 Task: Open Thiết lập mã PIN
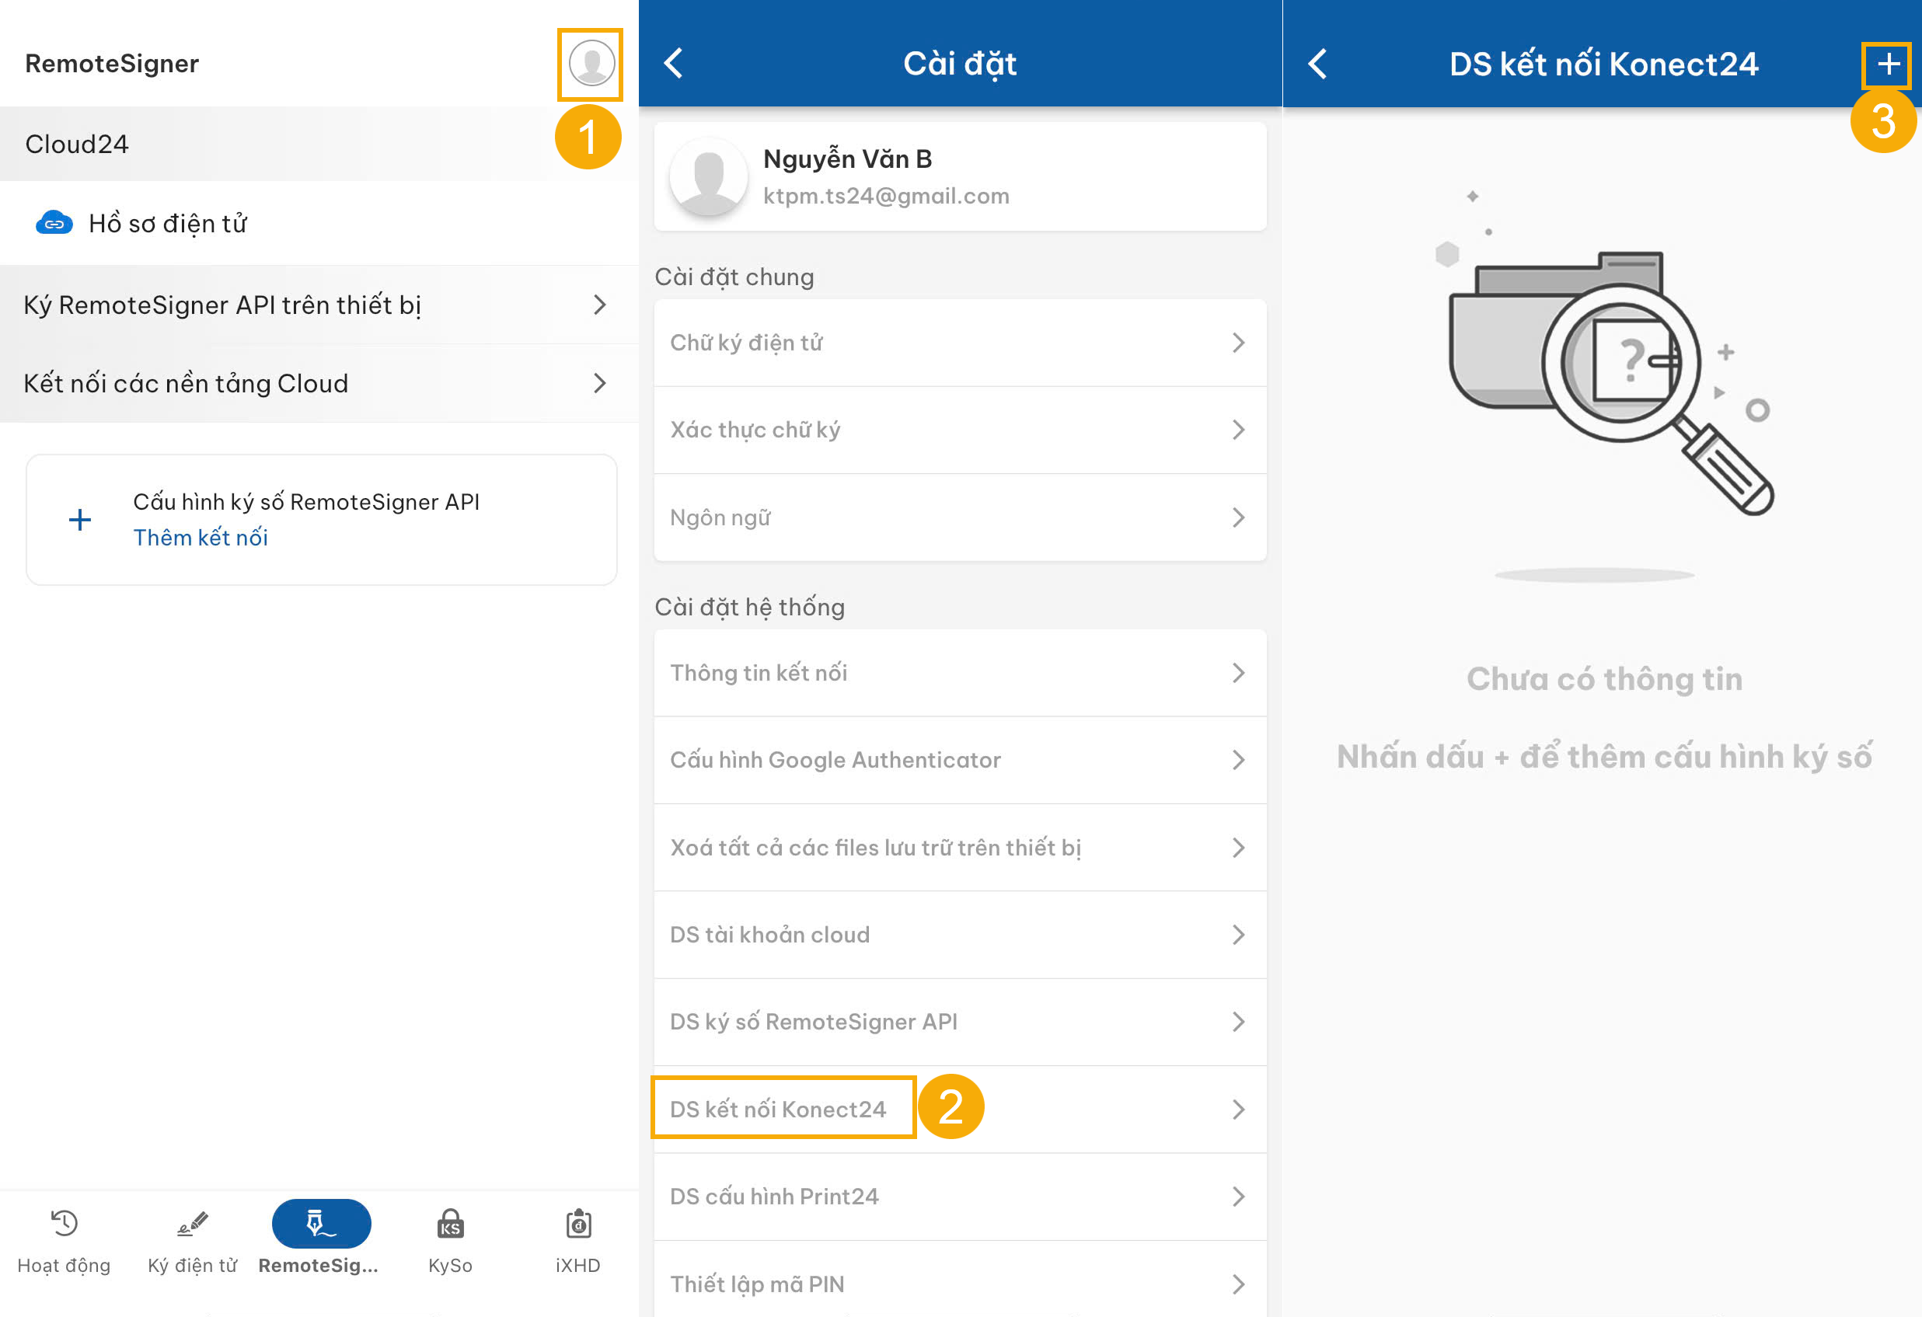pyautogui.click(x=959, y=1283)
